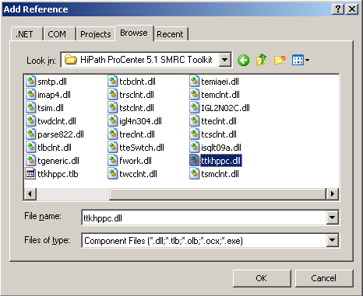Select file name tsmclnt.dll
The image size is (363, 296).
pos(220,174)
